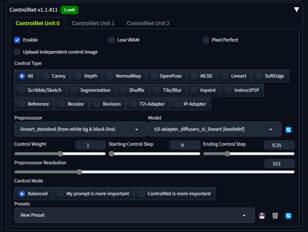Refresh the ControlNet model list

(x=288, y=130)
